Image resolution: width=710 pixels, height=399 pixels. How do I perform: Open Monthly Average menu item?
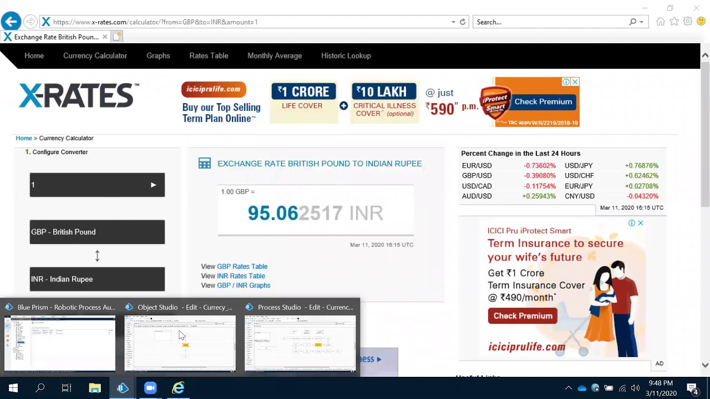coord(275,55)
